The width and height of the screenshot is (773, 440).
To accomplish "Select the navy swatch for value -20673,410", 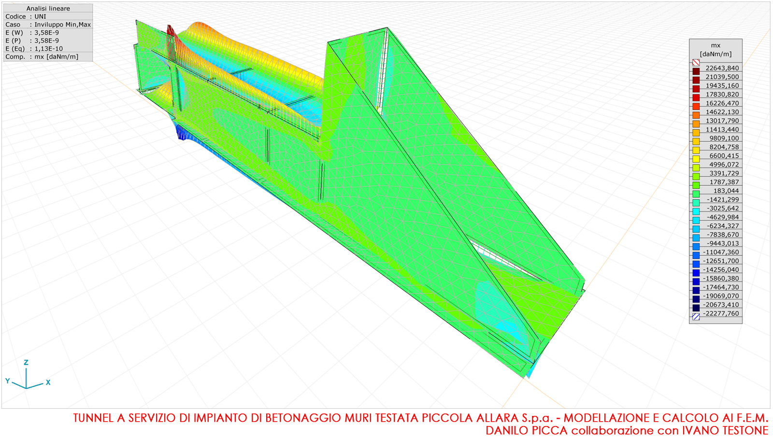I will (696, 308).
